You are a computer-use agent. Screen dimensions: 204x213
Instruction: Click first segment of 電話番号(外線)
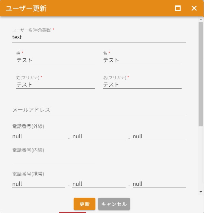point(38,136)
